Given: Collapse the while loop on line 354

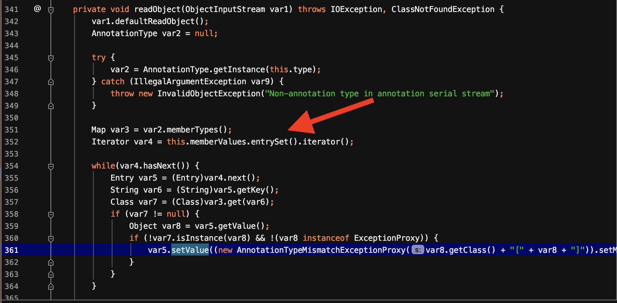Looking at the screenshot, I should 51,166.
